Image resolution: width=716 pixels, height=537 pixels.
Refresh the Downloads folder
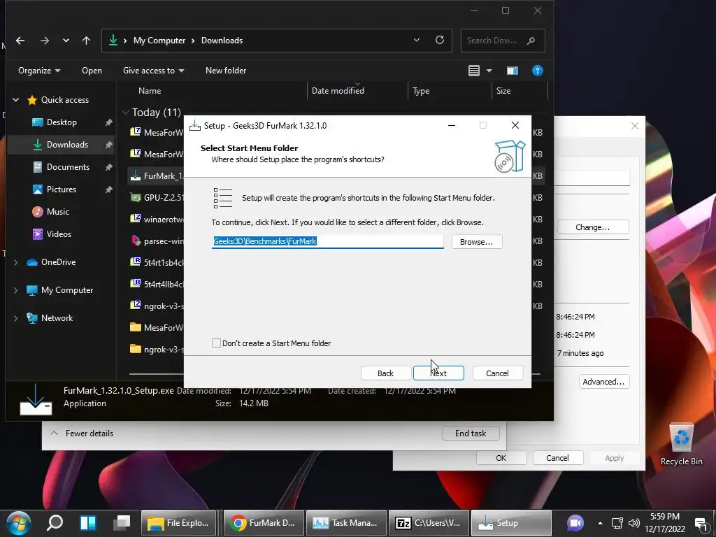(x=440, y=40)
